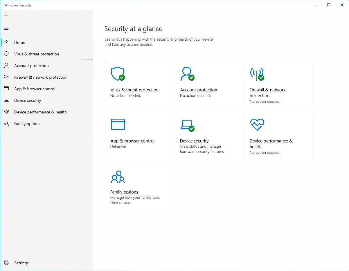Click the "Unknown" status text

coord(118,147)
